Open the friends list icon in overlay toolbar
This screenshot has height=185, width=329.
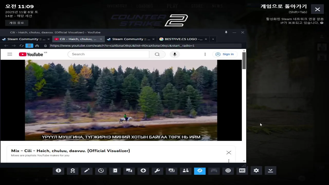[x=186, y=171]
